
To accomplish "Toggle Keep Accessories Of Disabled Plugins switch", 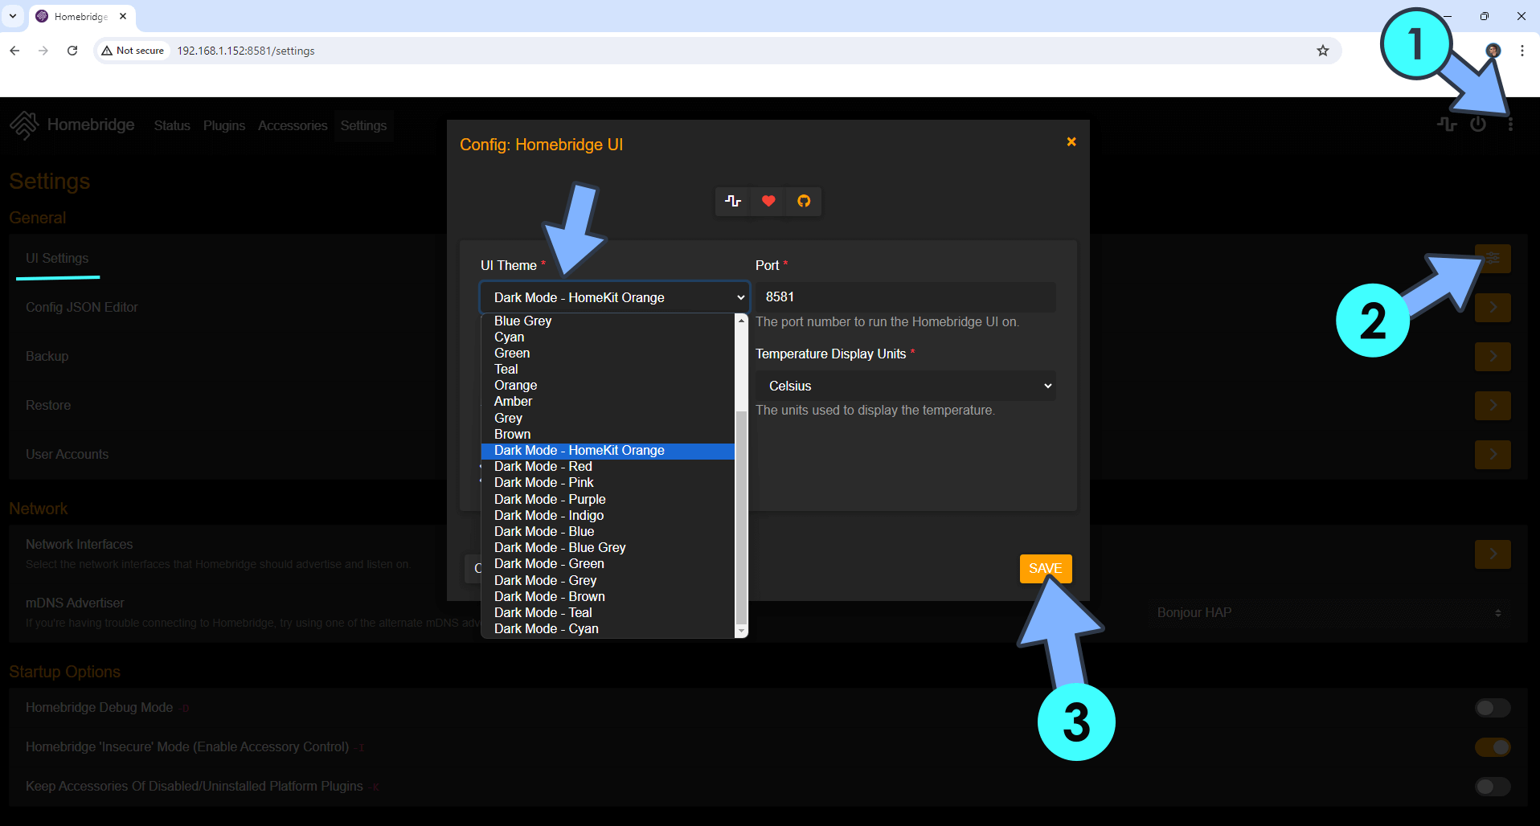I will pos(1493,787).
